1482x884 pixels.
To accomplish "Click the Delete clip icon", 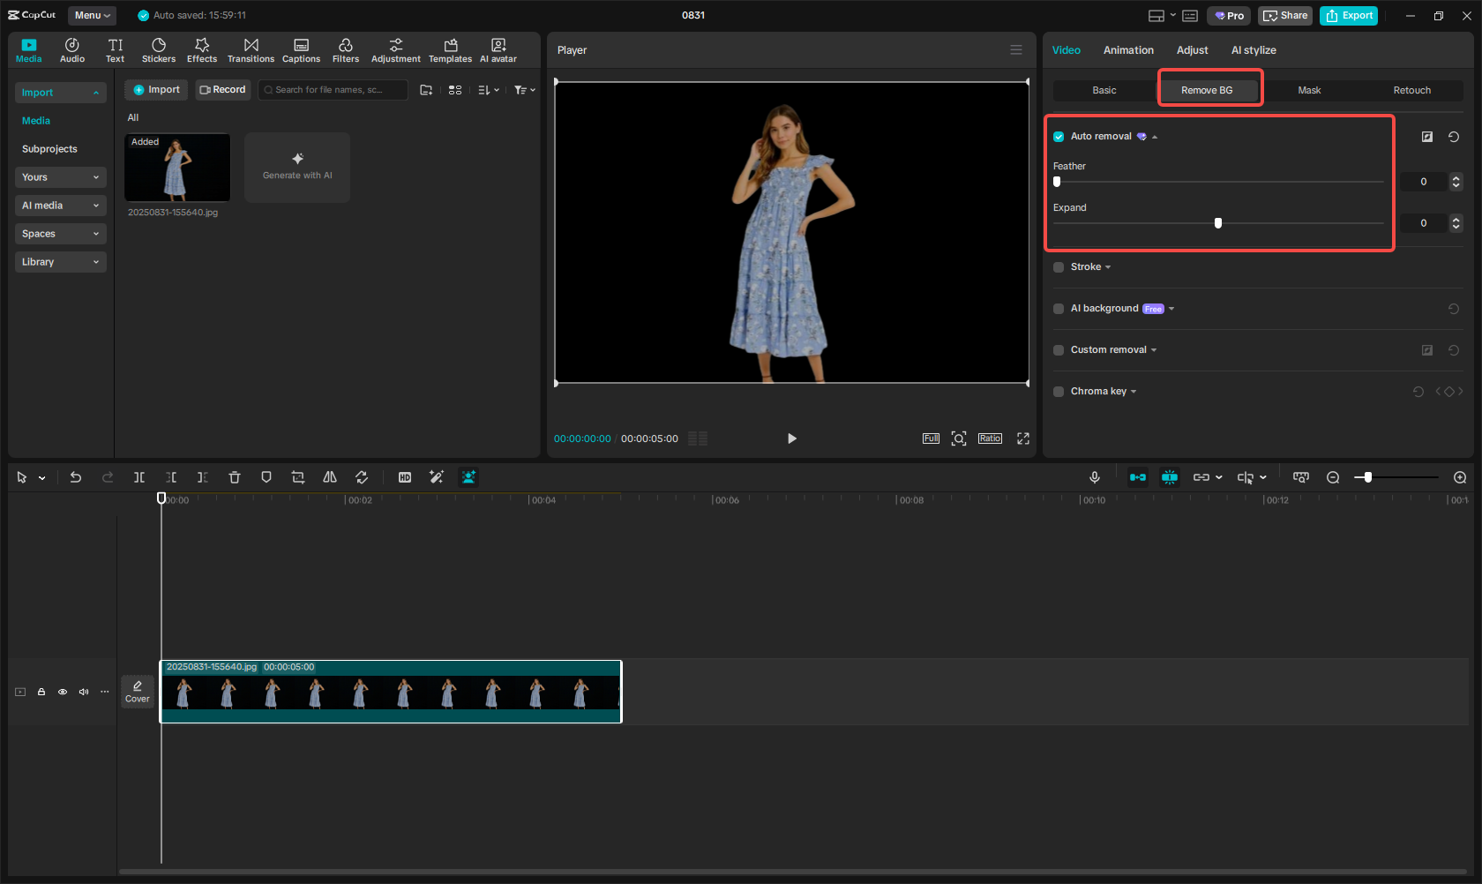I will (234, 477).
